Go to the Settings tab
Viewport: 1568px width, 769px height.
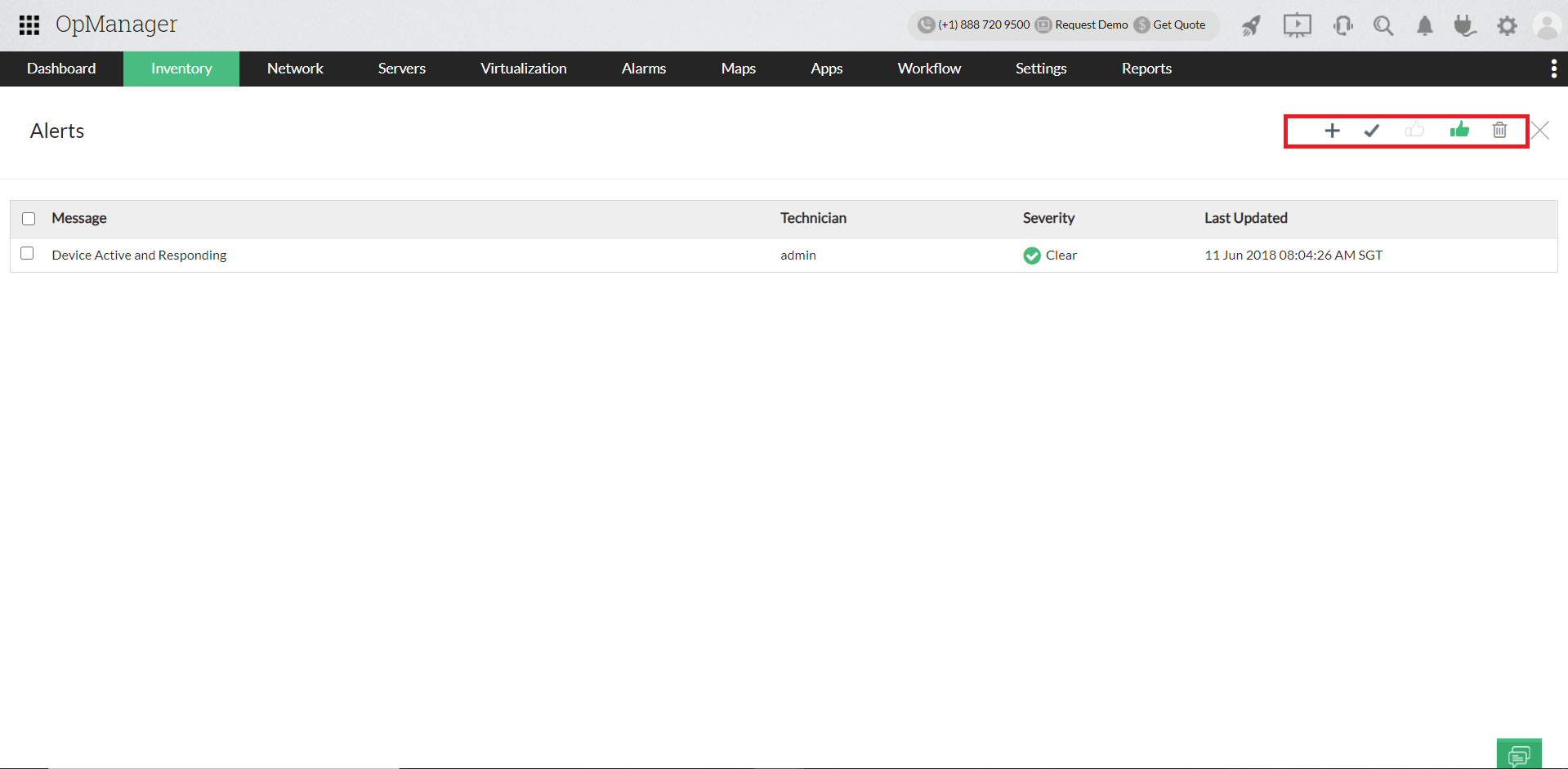pos(1041,69)
